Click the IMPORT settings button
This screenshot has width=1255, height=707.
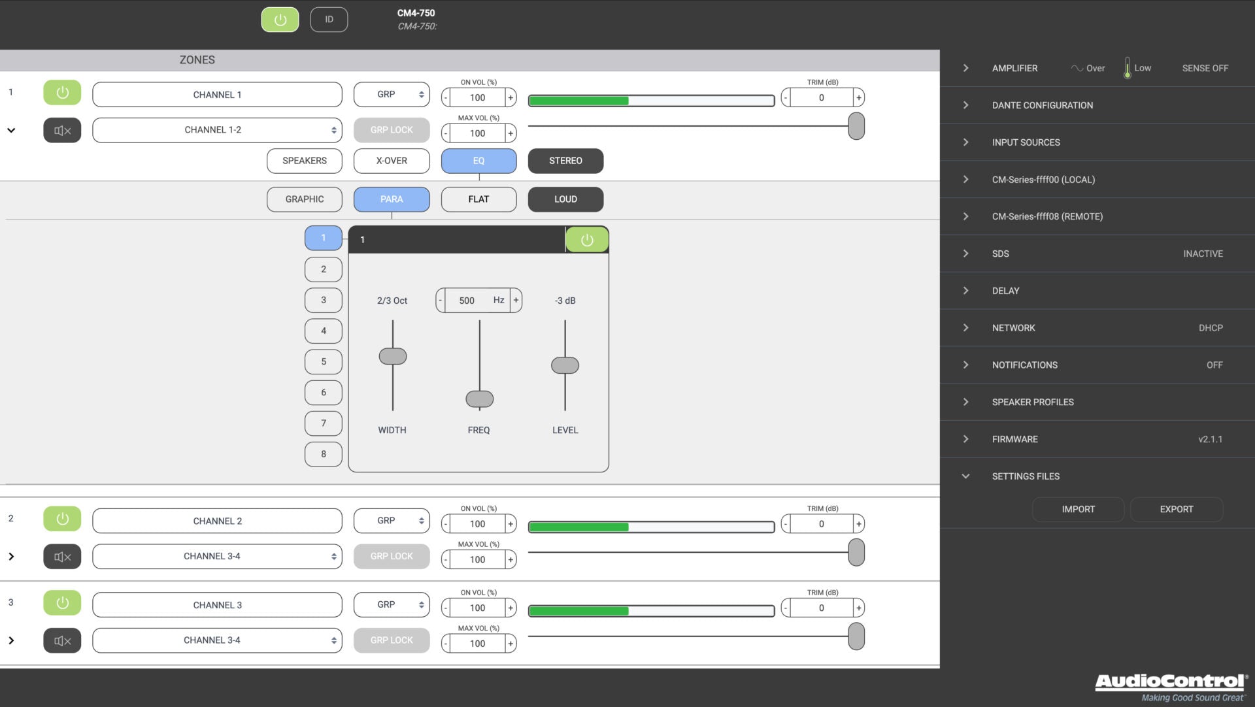(x=1078, y=510)
